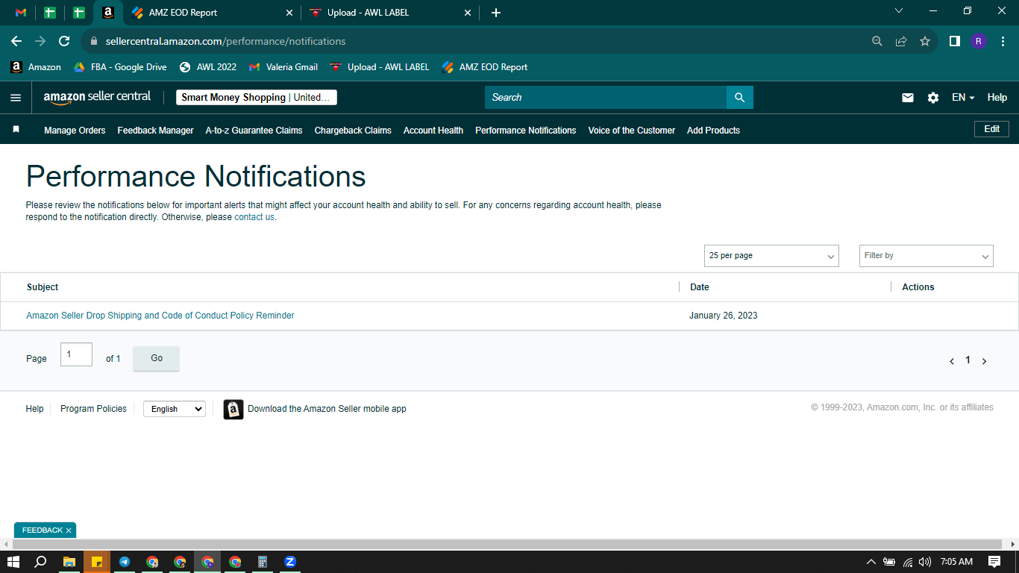Viewport: 1019px width, 573px height.
Task: Click the January 26, 2023 date cell
Action: (724, 316)
